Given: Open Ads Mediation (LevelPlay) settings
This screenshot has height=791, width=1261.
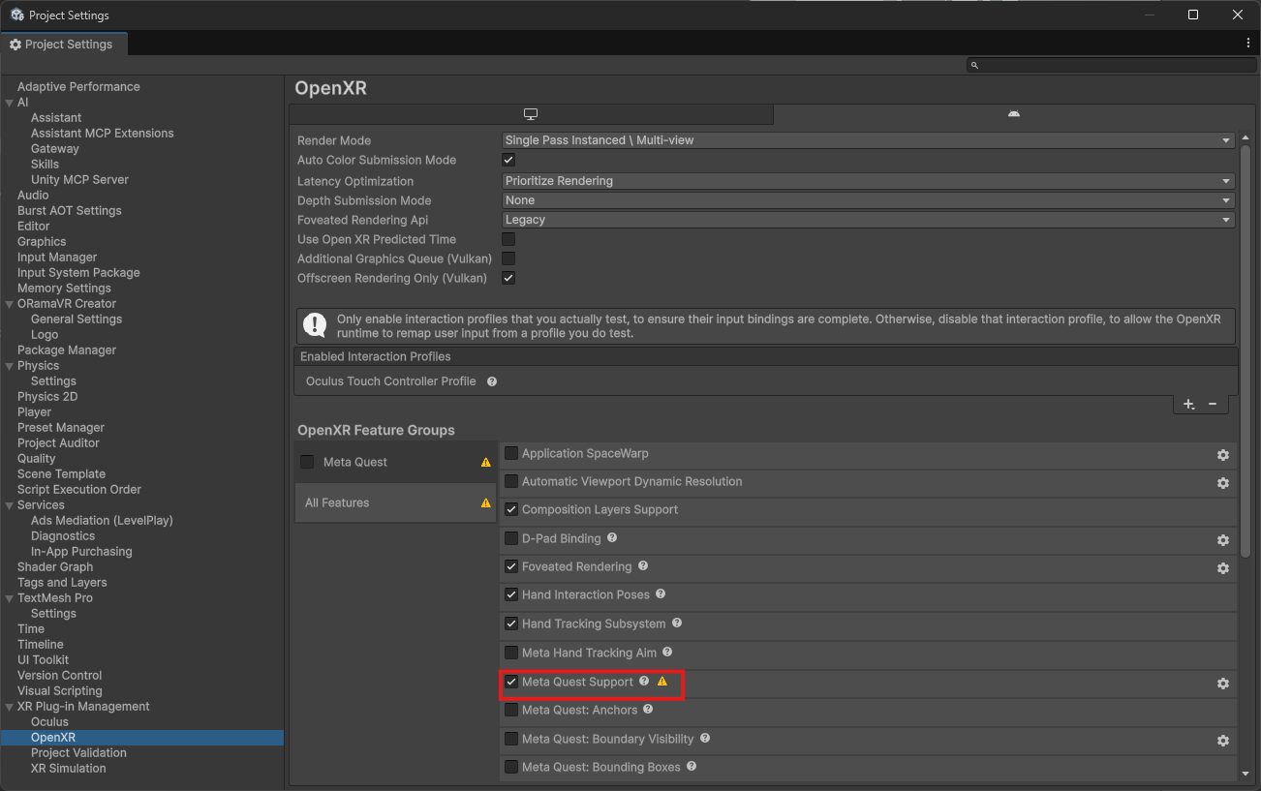Looking at the screenshot, I should [102, 521].
